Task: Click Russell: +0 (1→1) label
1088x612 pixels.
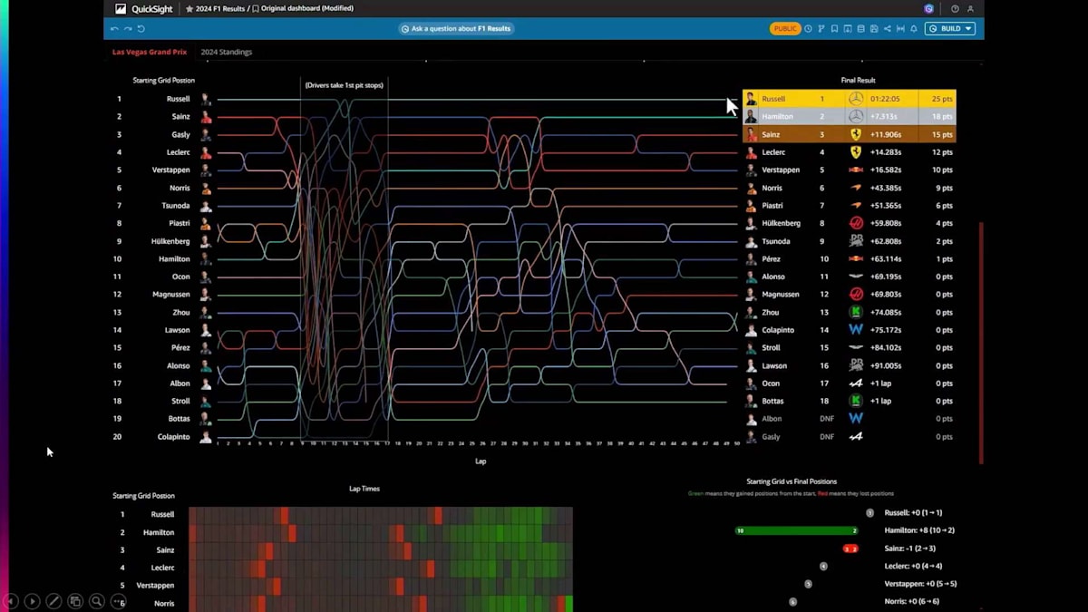Action: [913, 512]
